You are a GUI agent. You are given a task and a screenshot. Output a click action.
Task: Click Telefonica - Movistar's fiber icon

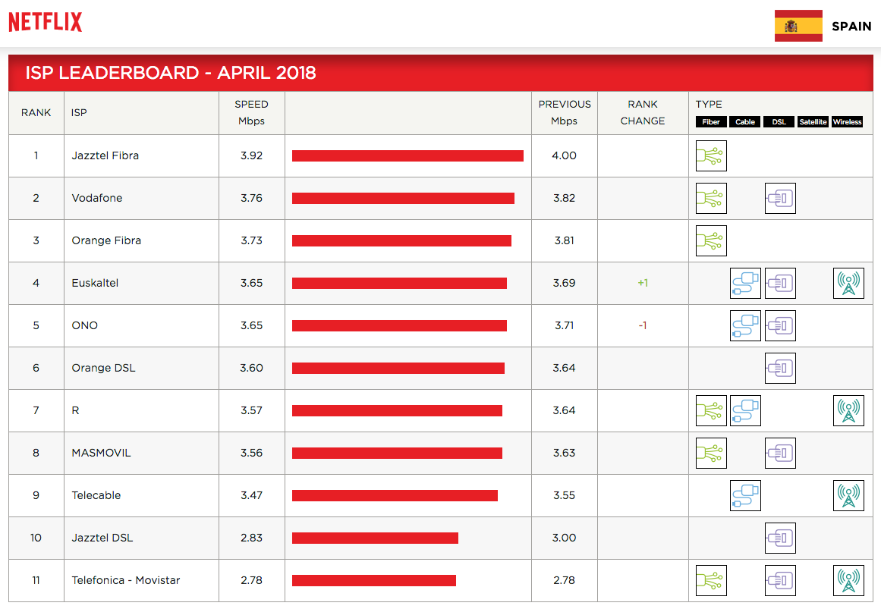tap(711, 580)
